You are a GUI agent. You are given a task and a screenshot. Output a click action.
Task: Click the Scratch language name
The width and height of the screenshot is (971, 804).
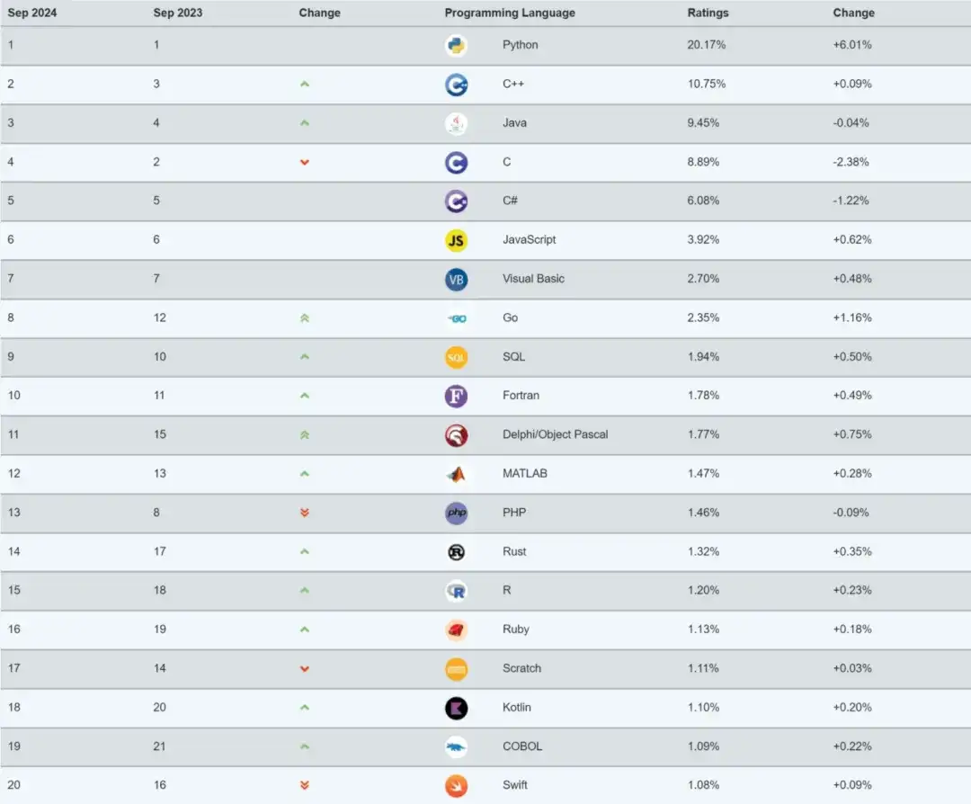click(521, 668)
